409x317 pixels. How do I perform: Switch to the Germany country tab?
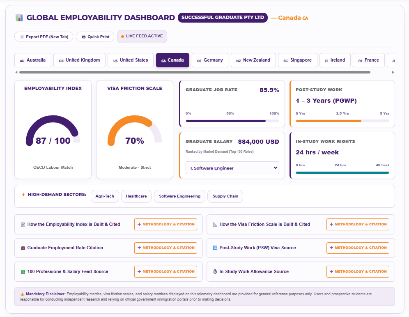(210, 60)
